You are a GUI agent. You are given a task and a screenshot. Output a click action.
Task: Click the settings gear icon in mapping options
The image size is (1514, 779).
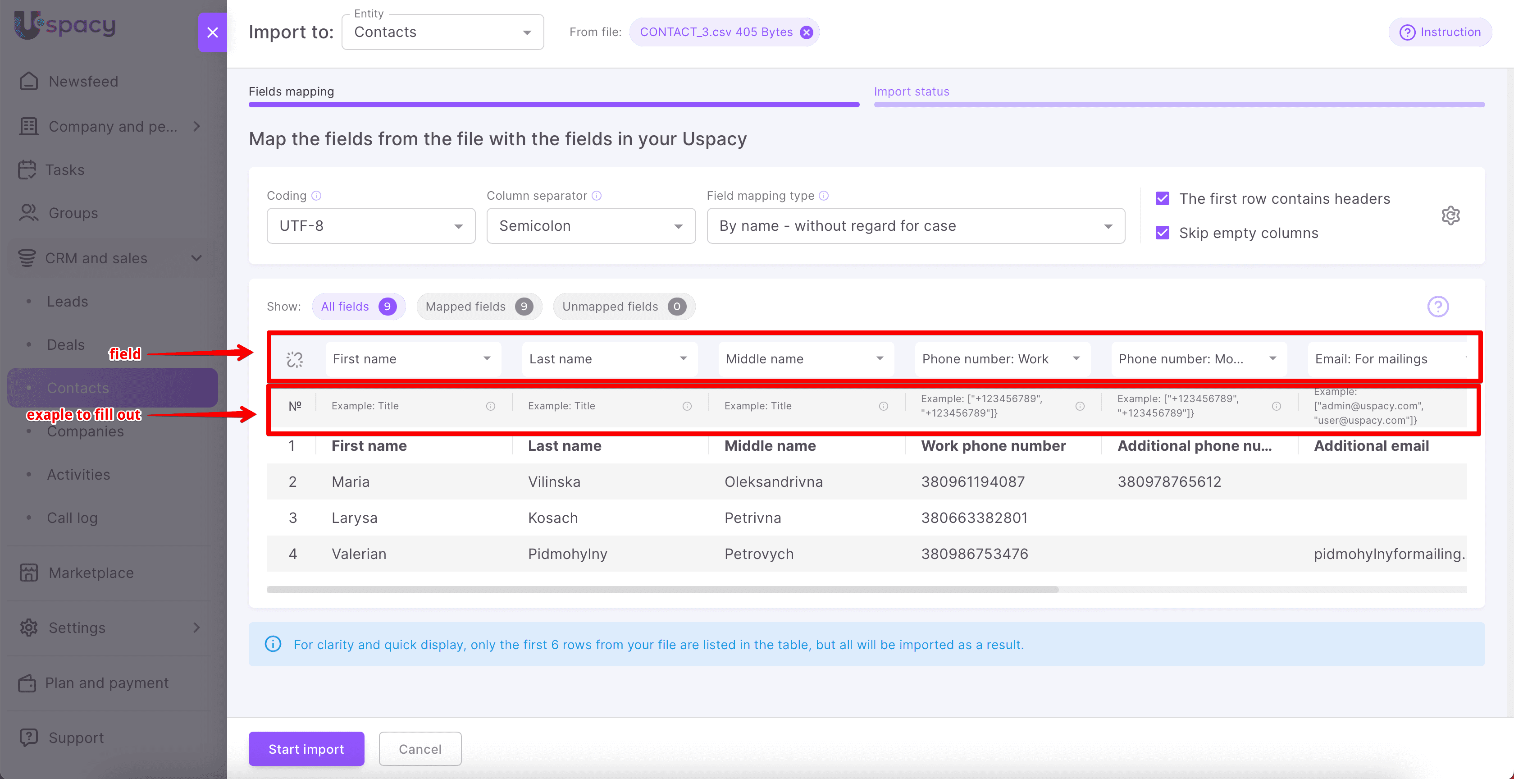pyautogui.click(x=1450, y=216)
